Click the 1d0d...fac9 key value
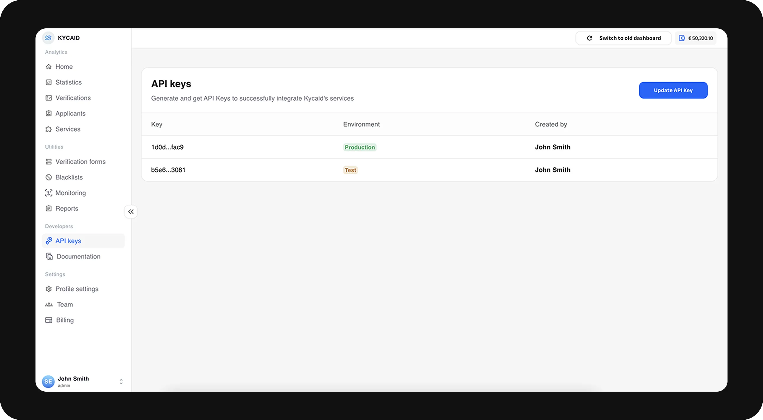Viewport: 763px width, 420px height. coord(167,147)
